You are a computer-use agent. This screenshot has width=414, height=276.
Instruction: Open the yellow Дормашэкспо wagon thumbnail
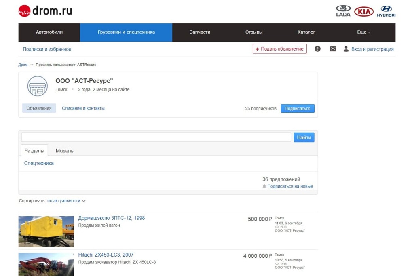coord(46,231)
